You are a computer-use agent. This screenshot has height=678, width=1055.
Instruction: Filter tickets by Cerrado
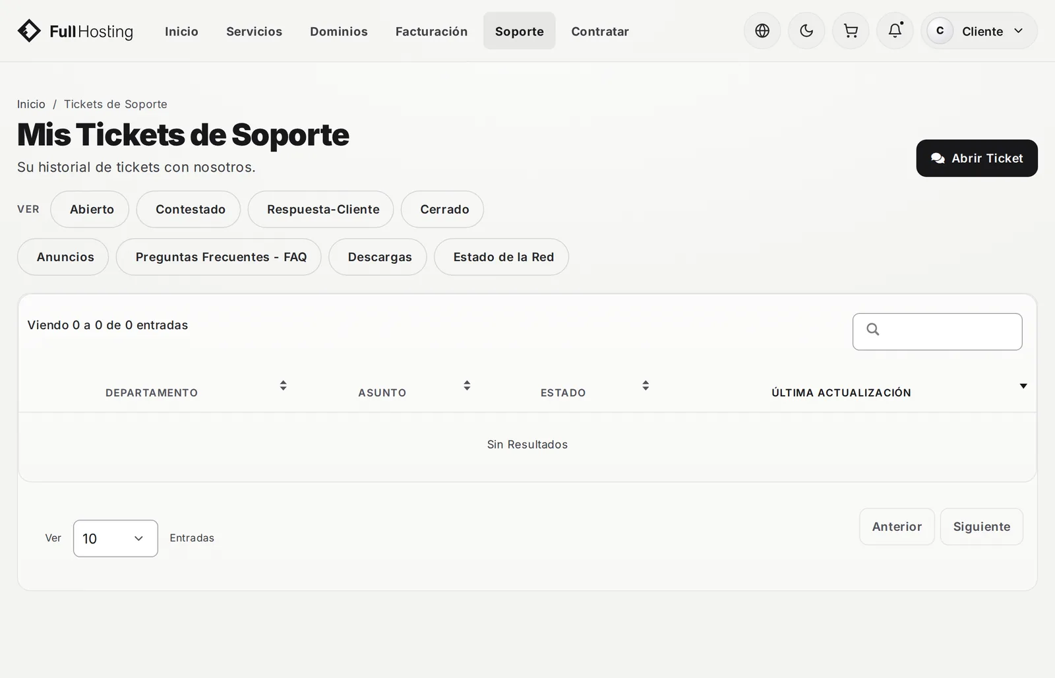click(442, 209)
